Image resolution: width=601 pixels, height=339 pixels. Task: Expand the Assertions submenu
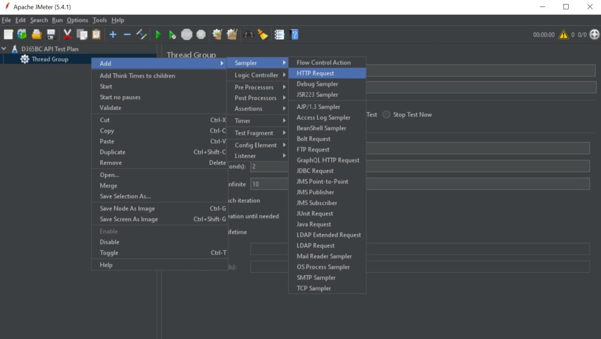[248, 109]
